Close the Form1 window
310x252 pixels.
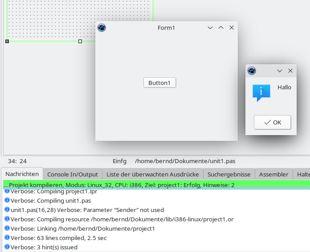click(x=232, y=28)
